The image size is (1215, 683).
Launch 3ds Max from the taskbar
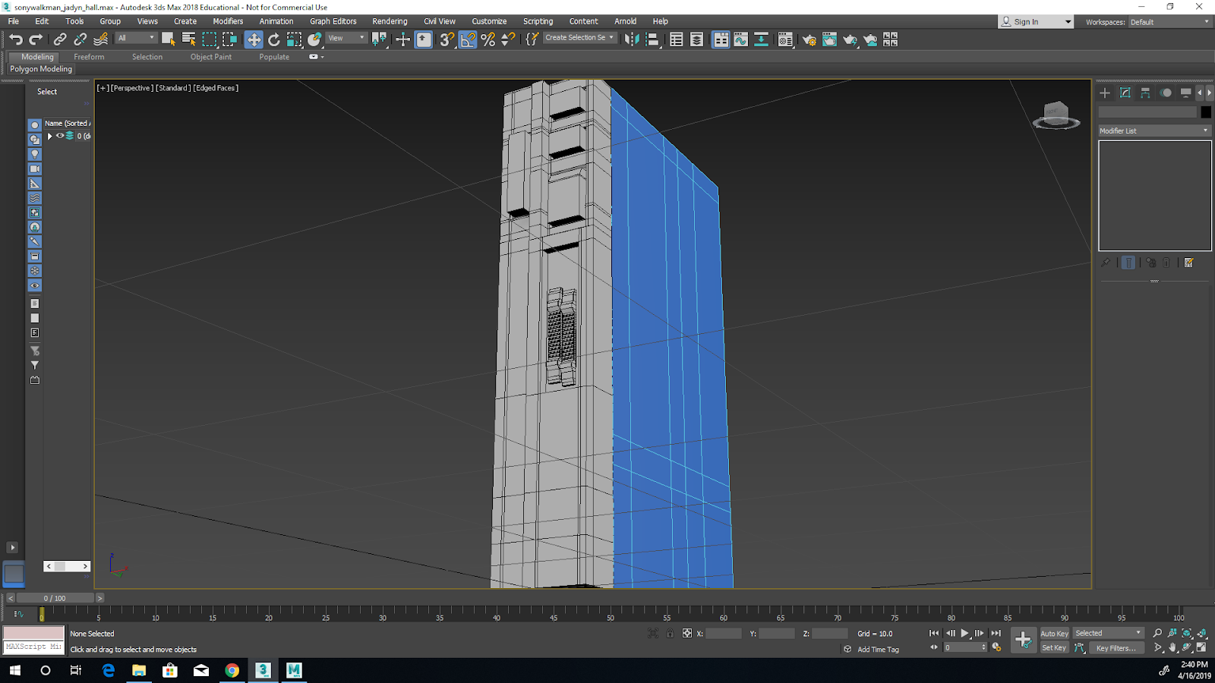tap(262, 671)
